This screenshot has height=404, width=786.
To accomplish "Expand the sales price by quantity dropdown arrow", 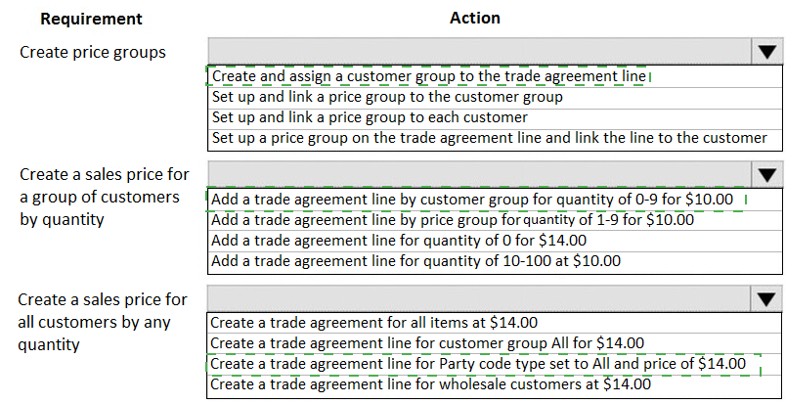I will (765, 175).
